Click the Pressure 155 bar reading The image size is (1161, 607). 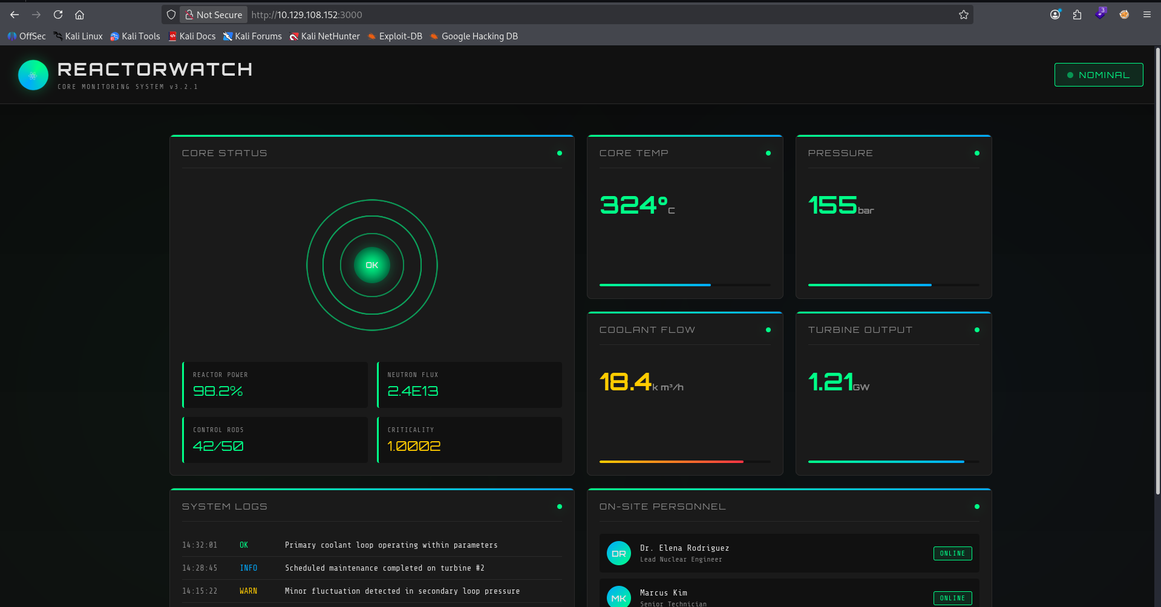pos(841,205)
